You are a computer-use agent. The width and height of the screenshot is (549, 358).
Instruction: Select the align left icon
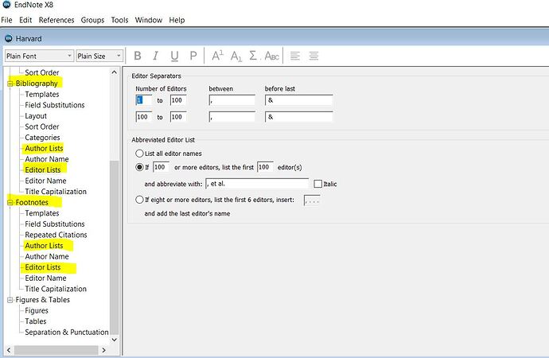295,56
